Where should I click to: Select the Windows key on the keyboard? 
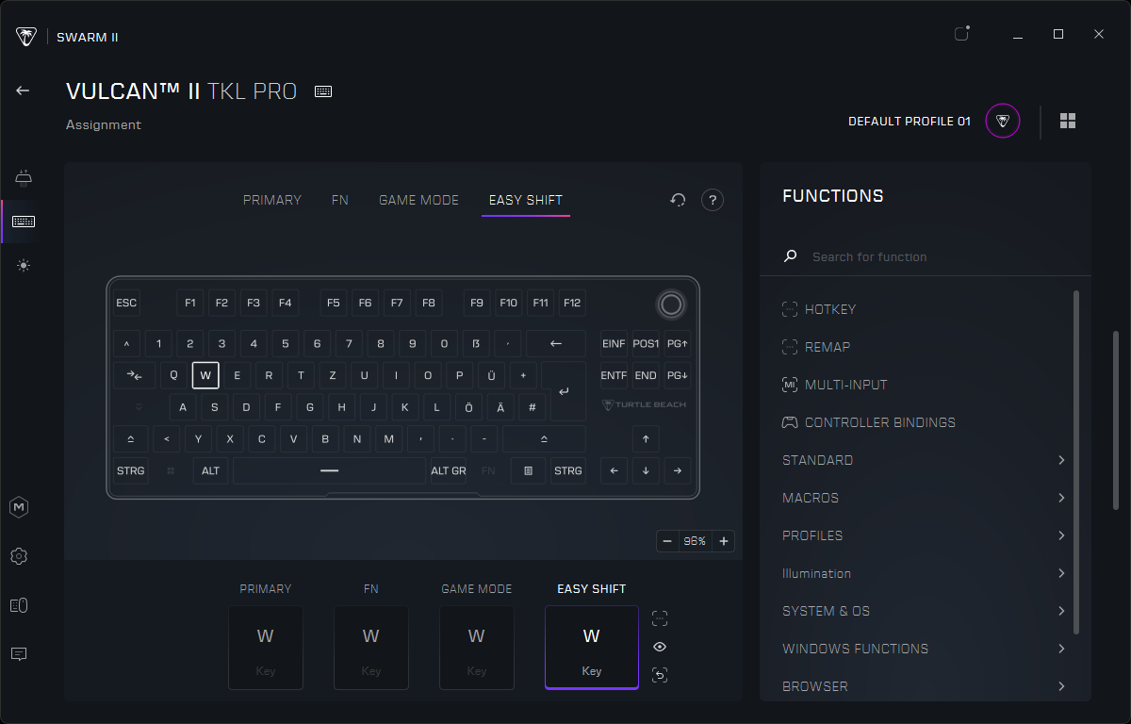(x=171, y=470)
